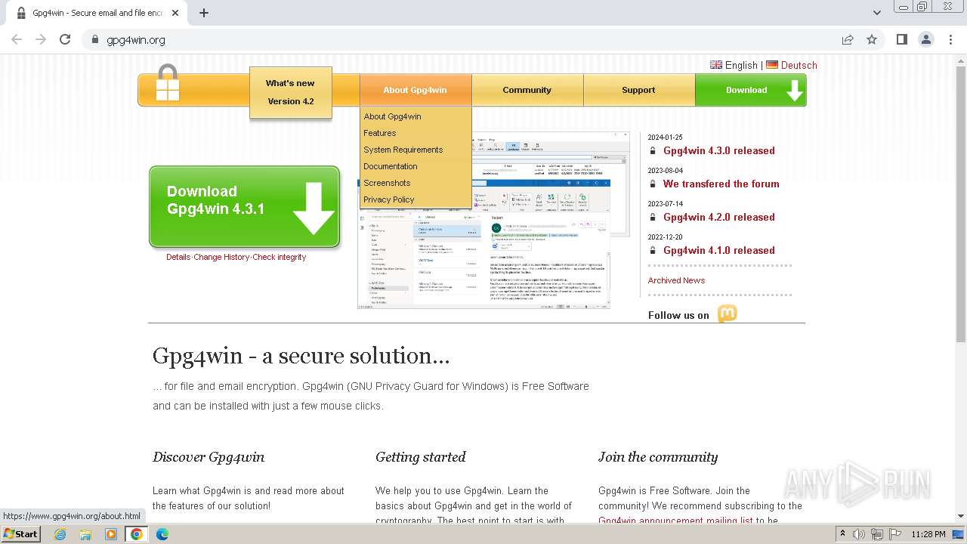This screenshot has height=544, width=967.
Task: Open Gpg4win 4.1.0 released news
Action: 719,250
